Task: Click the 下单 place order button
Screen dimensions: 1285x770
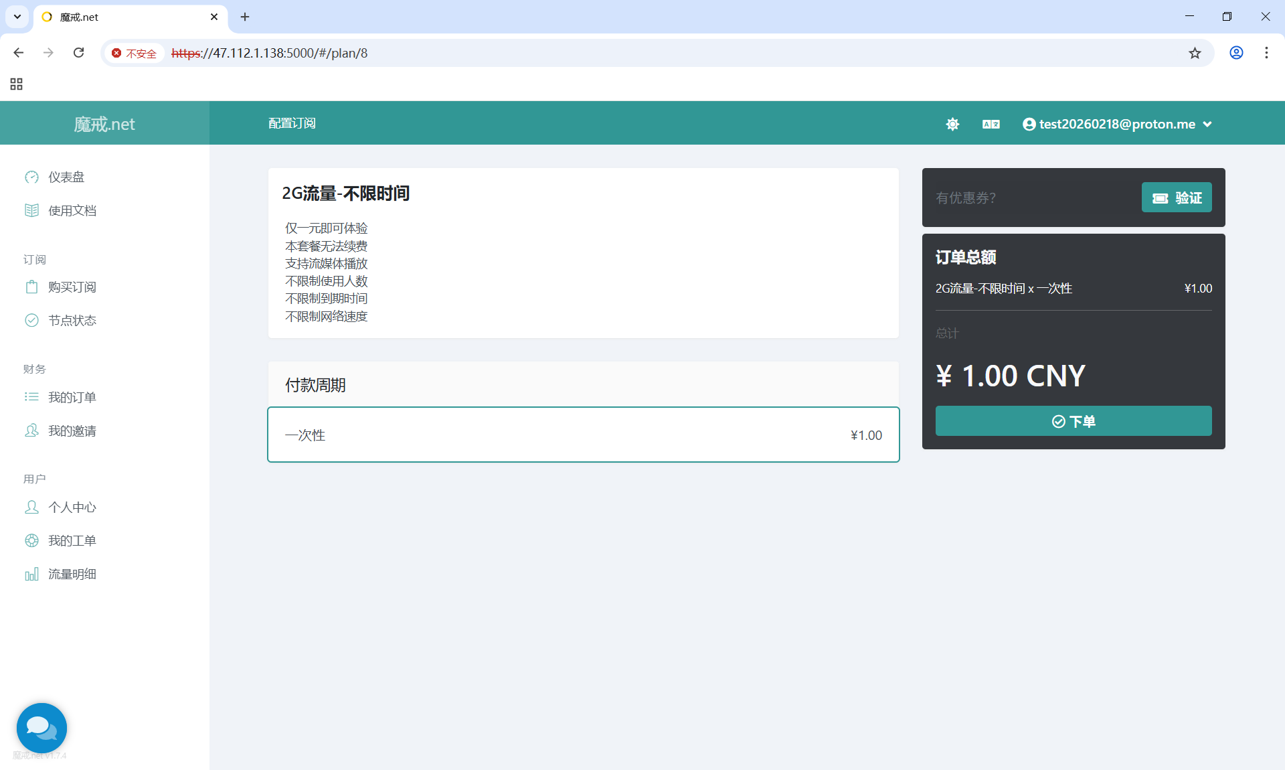Action: [x=1073, y=421]
